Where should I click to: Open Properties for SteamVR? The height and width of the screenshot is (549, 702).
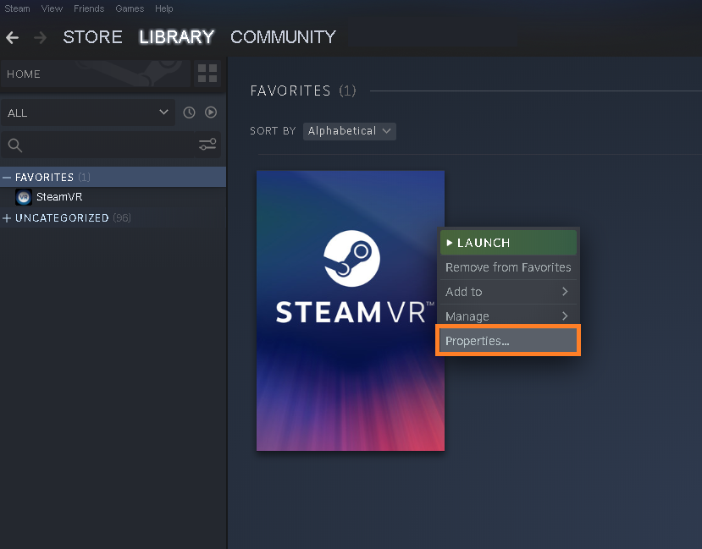point(507,340)
